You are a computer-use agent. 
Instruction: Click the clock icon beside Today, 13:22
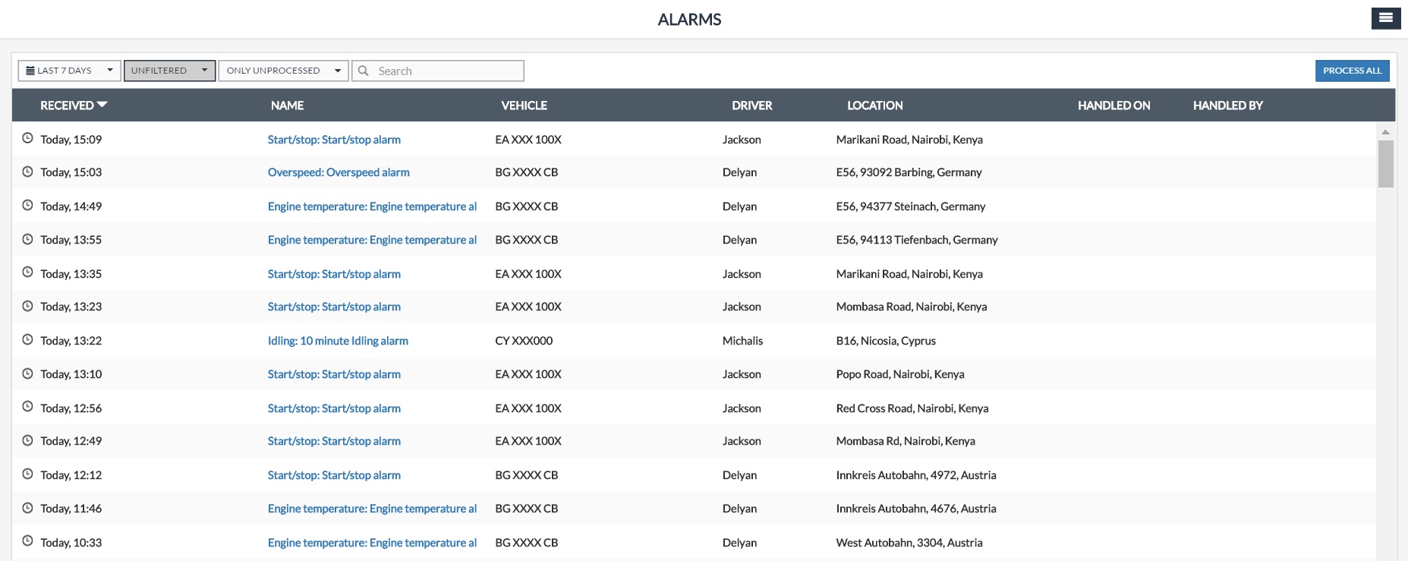(x=27, y=340)
